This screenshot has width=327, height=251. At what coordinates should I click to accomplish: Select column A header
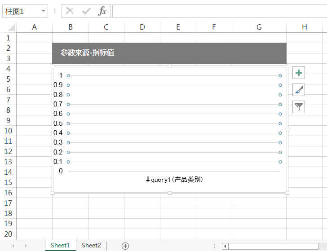35,27
